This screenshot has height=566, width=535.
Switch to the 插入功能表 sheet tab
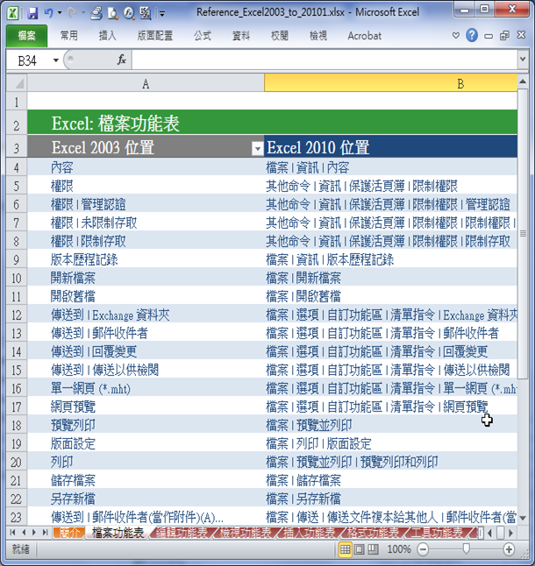pos(310,533)
